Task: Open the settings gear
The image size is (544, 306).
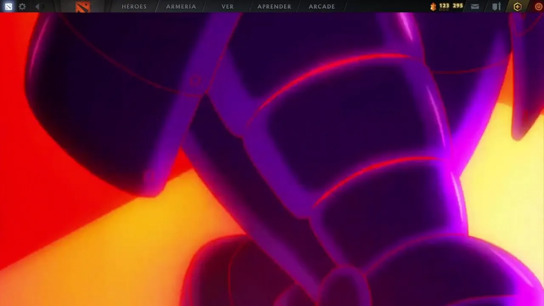Action: pyautogui.click(x=22, y=6)
